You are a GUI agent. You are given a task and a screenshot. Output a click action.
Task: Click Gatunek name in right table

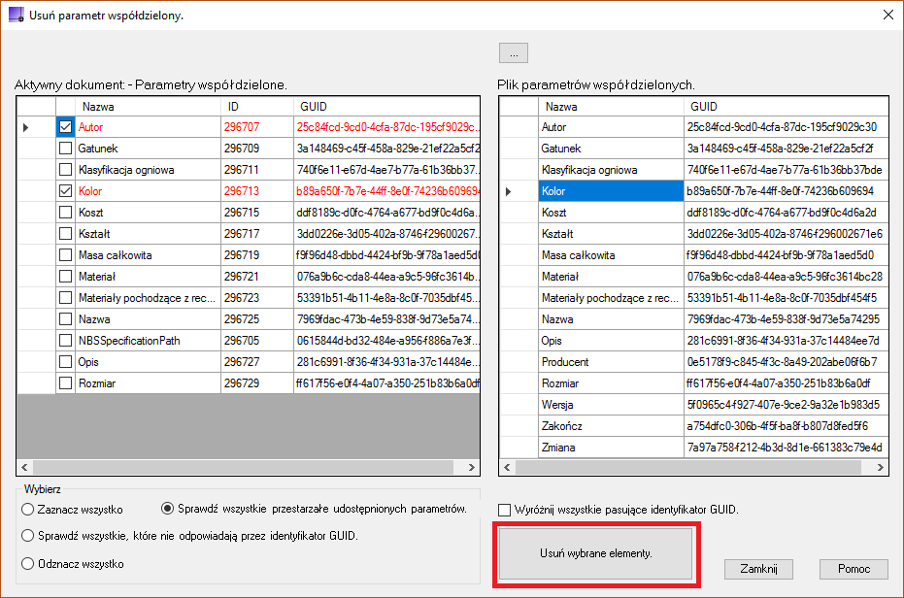611,149
